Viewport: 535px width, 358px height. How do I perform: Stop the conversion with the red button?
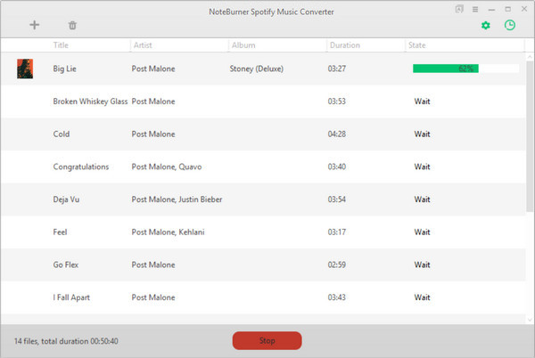click(267, 340)
